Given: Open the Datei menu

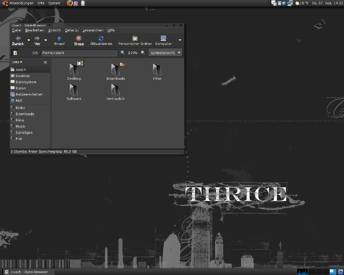Looking at the screenshot, I should click(17, 30).
